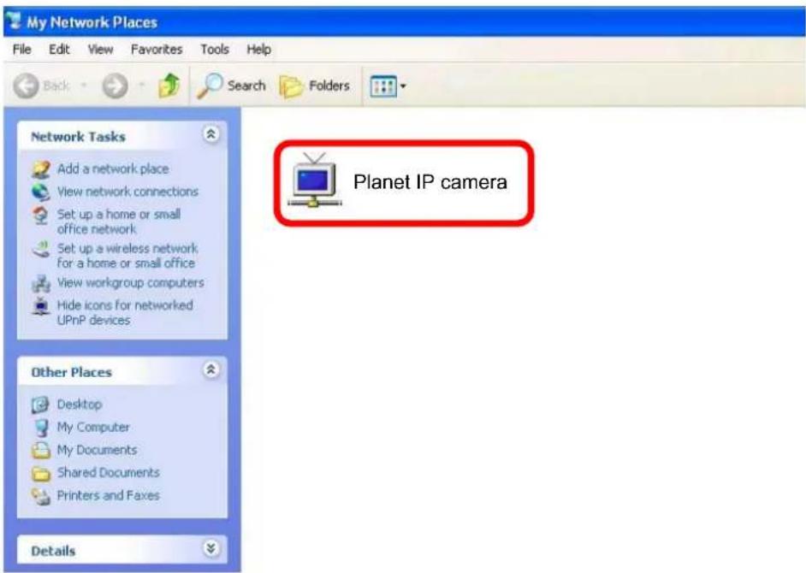Click the Search magnifier toolbar button
Image resolution: width=806 pixels, height=573 pixels.
231,86
